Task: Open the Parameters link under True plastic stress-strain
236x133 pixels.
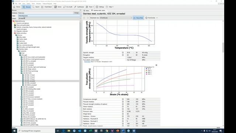Action: [x=87, y=62]
